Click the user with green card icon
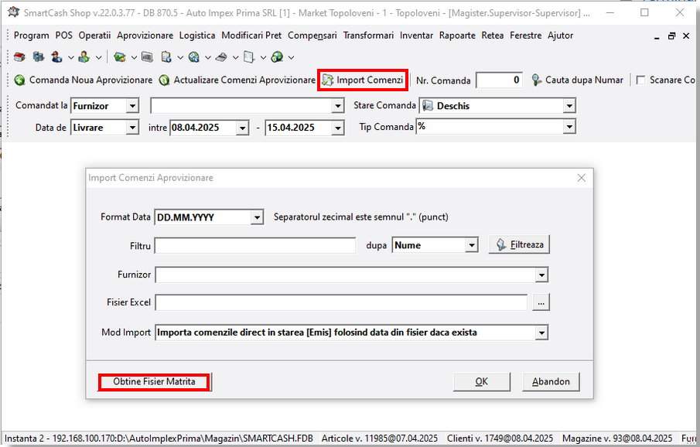 click(84, 57)
